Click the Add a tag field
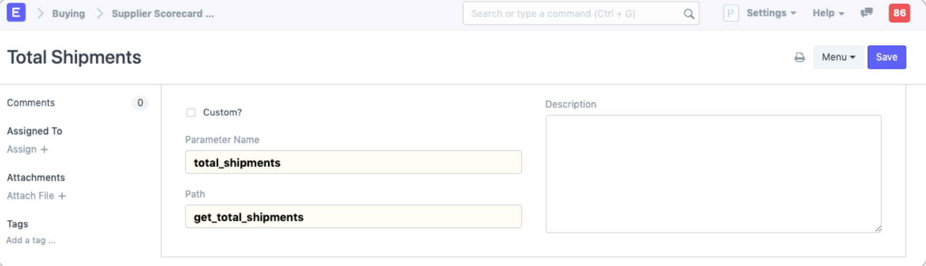The height and width of the screenshot is (266, 926). (31, 240)
